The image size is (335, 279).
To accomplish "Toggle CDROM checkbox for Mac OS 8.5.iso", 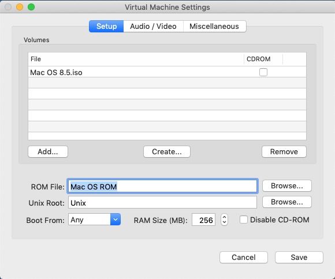I will tap(263, 72).
